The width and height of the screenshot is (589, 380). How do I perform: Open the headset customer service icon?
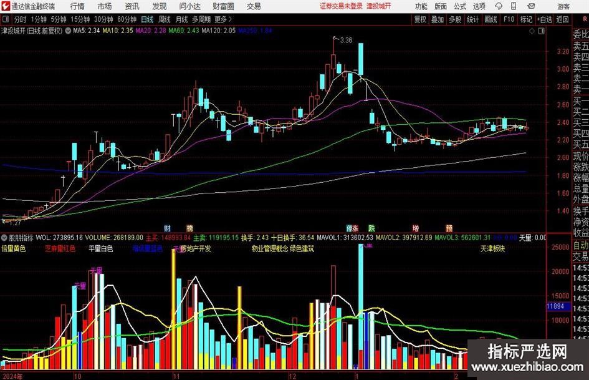pyautogui.click(x=499, y=6)
